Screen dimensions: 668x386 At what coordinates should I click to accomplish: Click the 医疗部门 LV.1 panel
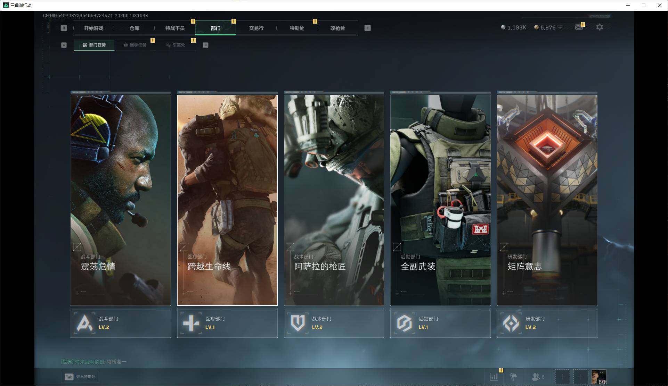click(x=227, y=323)
